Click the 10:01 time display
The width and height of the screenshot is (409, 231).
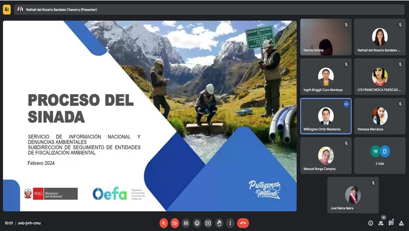click(9, 223)
